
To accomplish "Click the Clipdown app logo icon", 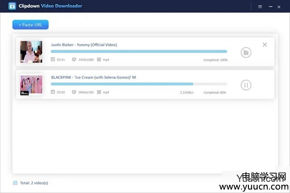I will (12, 6).
